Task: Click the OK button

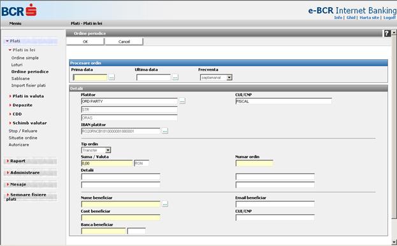Action: click(x=85, y=42)
